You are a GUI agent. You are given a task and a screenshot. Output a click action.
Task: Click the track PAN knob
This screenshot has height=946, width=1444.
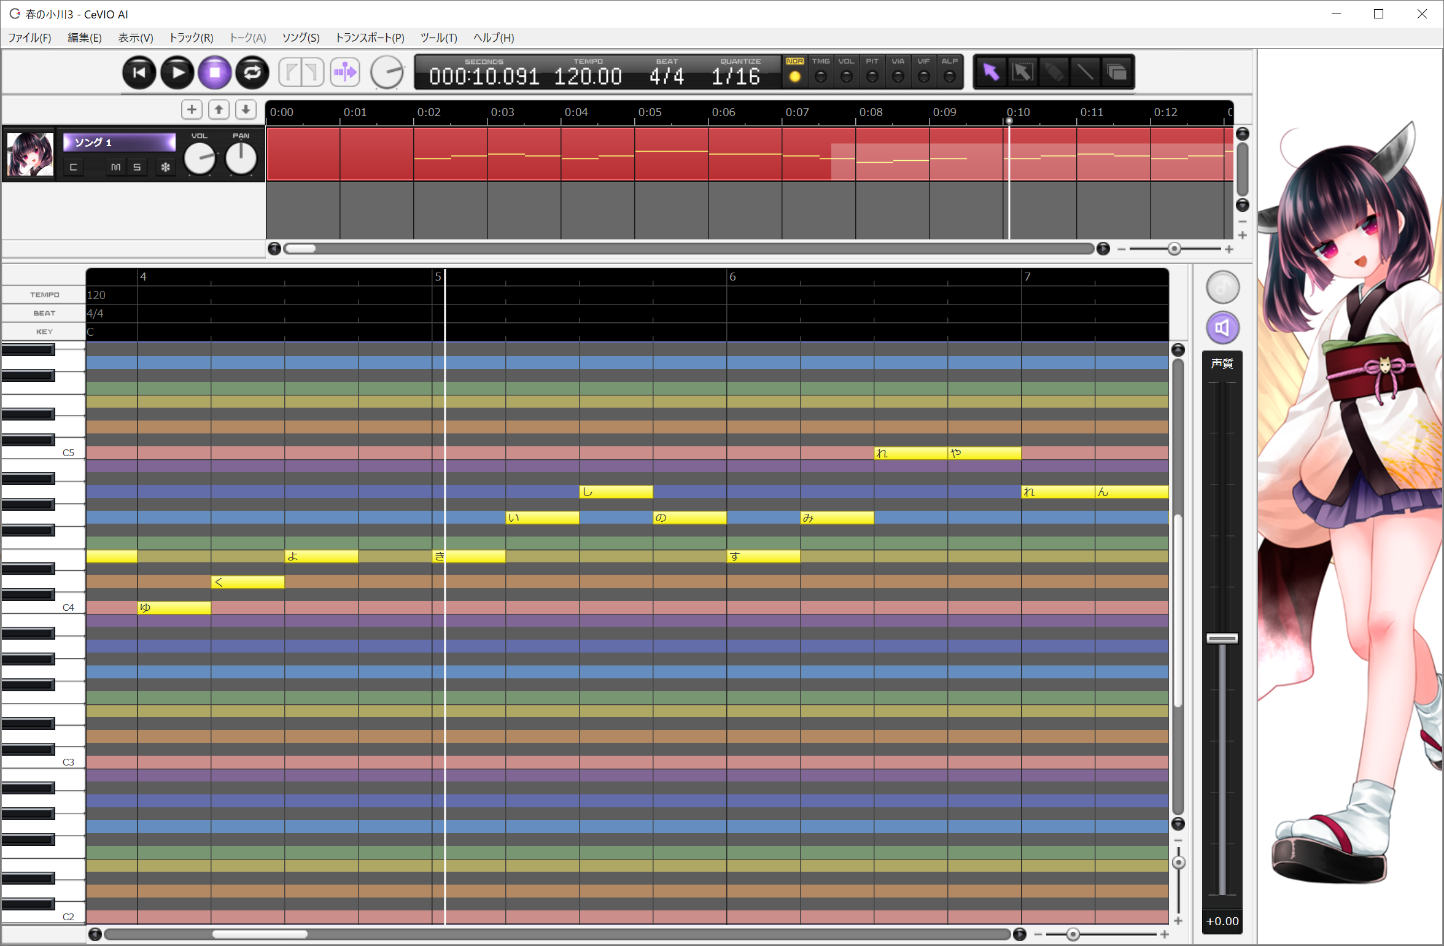click(241, 158)
